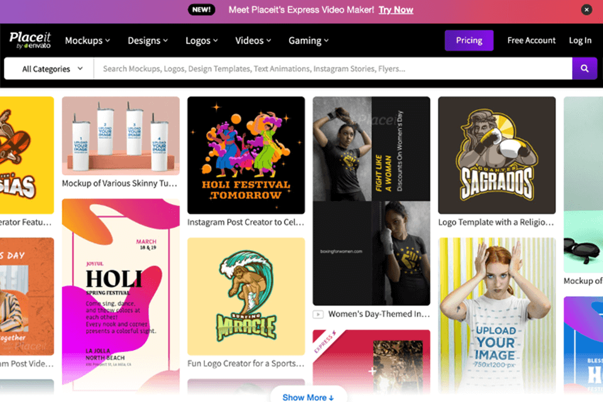Open the Holi Festival Tomorrow Instagram post template
The width and height of the screenshot is (603, 402).
pos(246,156)
